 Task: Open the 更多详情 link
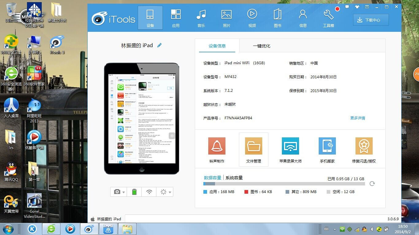coord(358,118)
